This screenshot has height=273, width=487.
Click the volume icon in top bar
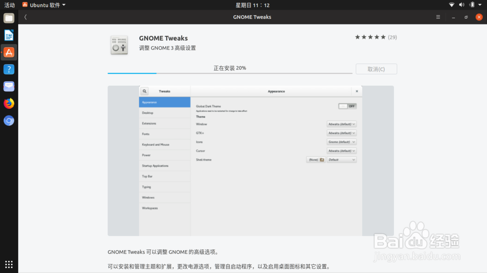click(x=462, y=5)
